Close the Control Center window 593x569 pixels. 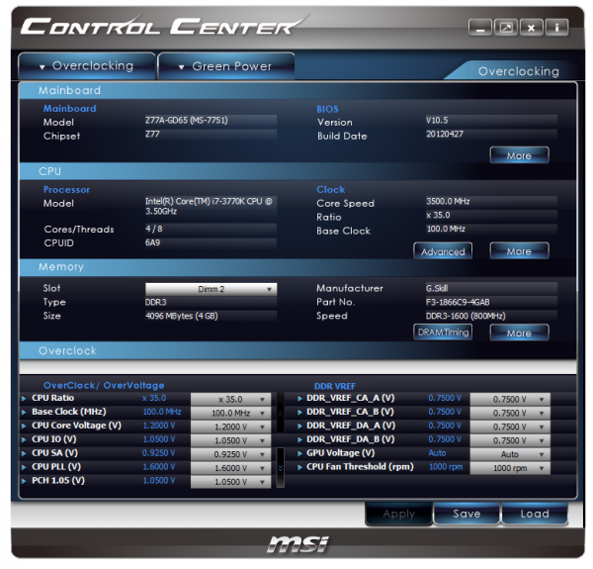click(532, 28)
